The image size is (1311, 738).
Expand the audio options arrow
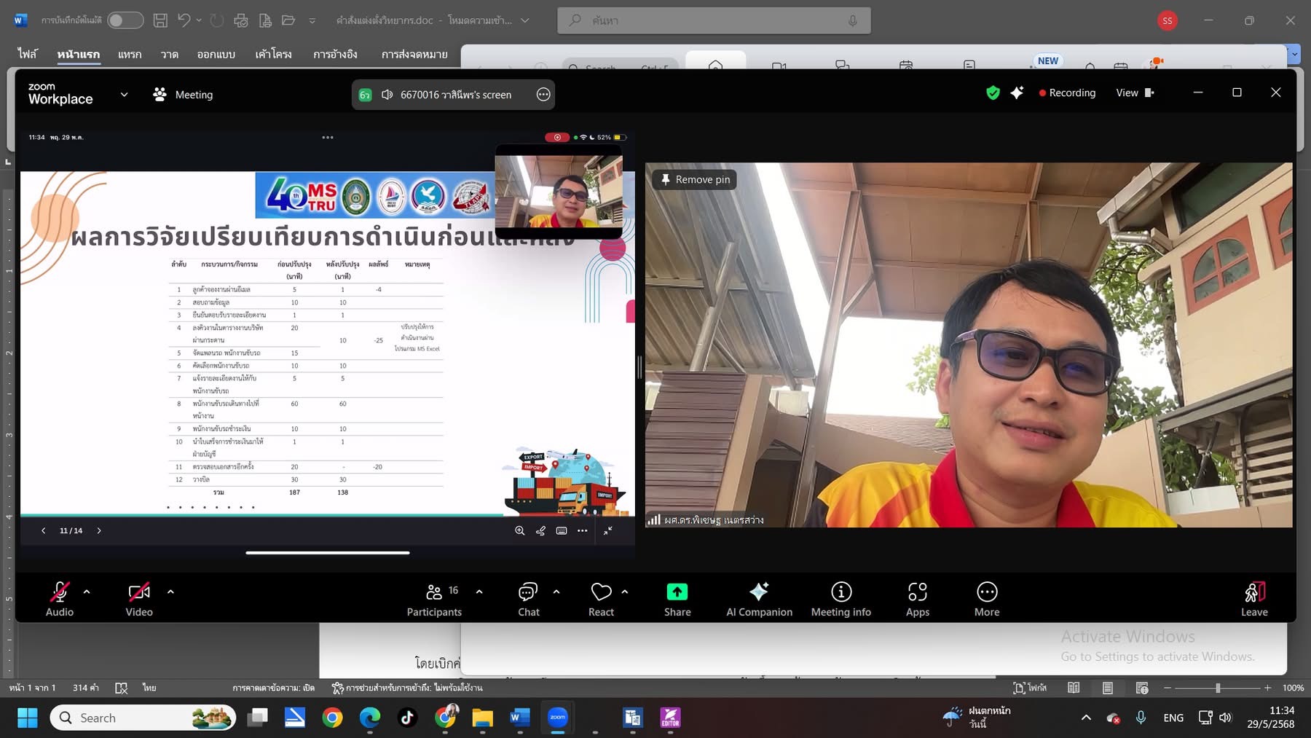(x=87, y=592)
